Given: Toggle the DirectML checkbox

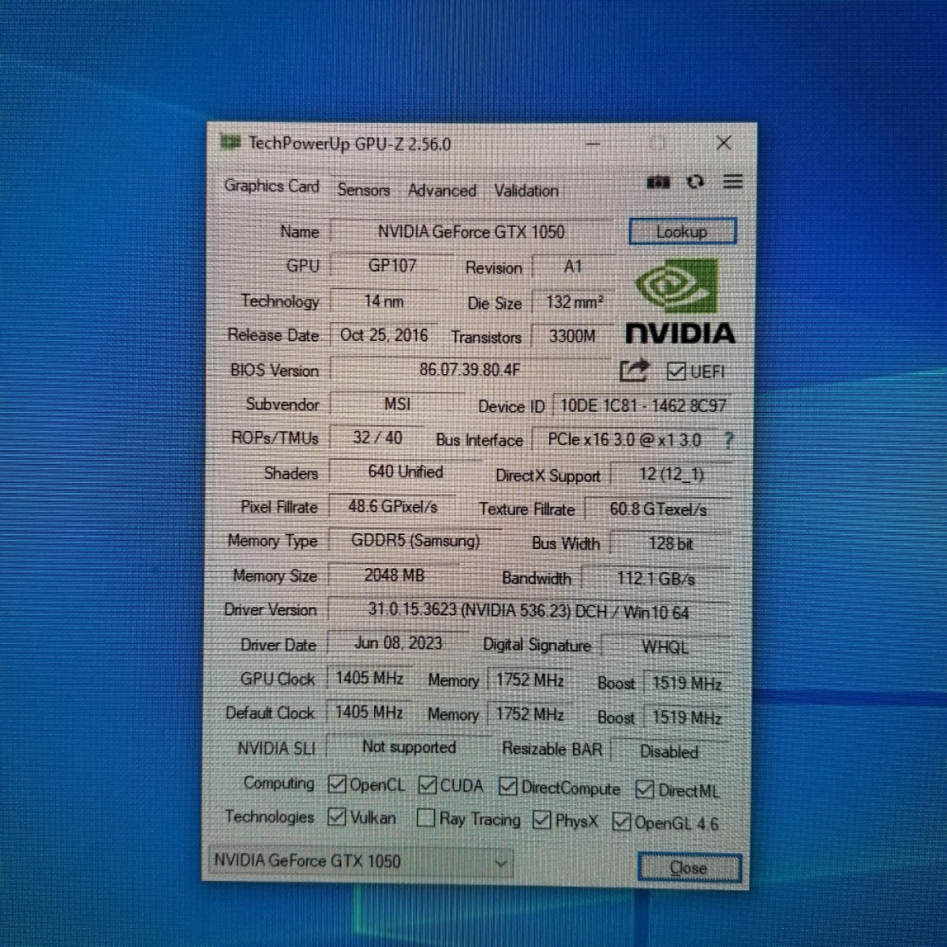Looking at the screenshot, I should pyautogui.click(x=645, y=789).
